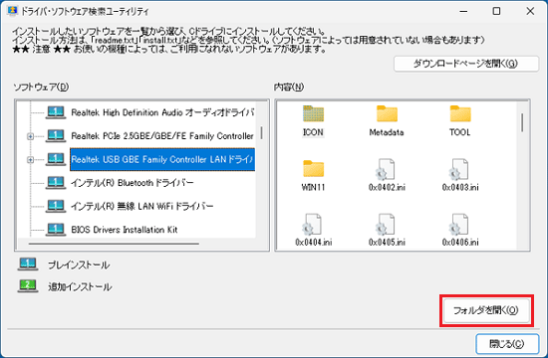
Task: Open the ダウンロードページを開く(G) button
Action: click(x=466, y=64)
